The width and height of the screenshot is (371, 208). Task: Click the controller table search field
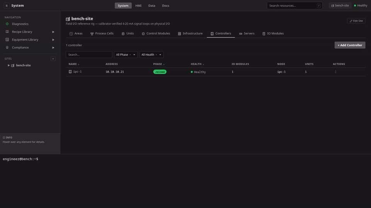pos(89,55)
